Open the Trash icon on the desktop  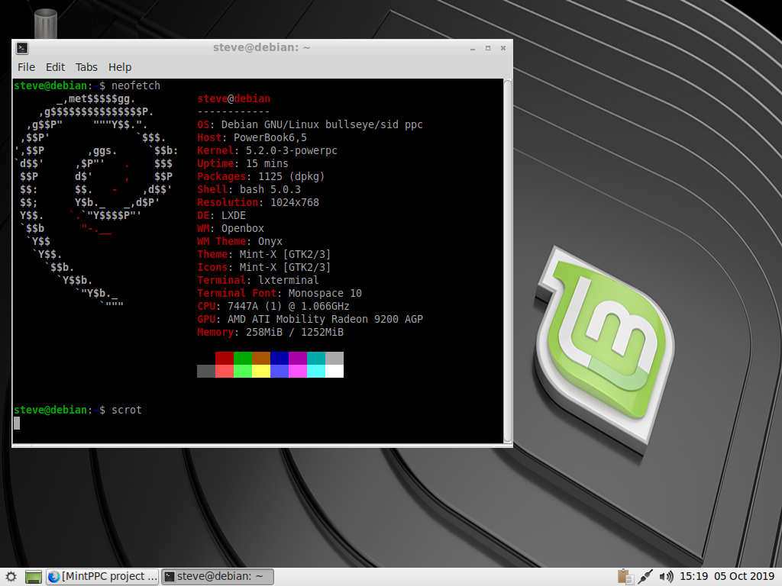tap(45, 23)
